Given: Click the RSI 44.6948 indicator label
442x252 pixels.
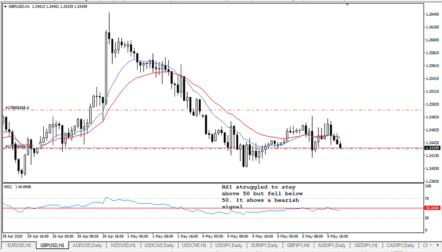Looking at the screenshot, I should point(18,187).
